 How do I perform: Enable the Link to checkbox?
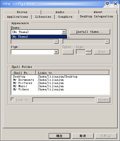click(13, 100)
